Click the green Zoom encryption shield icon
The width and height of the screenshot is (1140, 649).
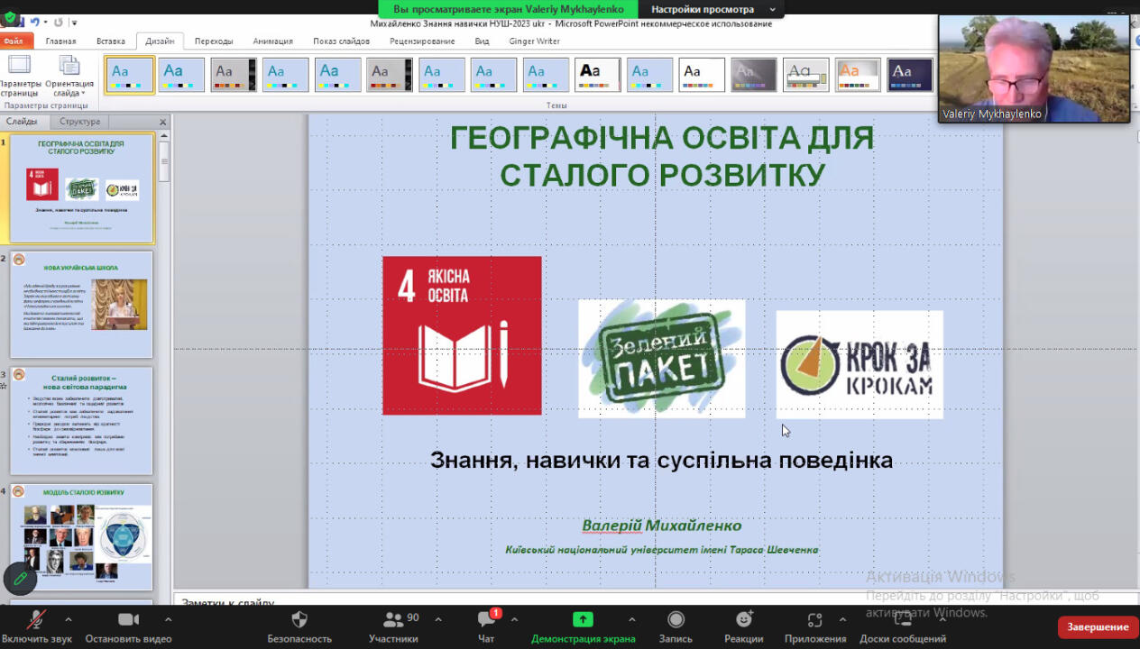10,17
